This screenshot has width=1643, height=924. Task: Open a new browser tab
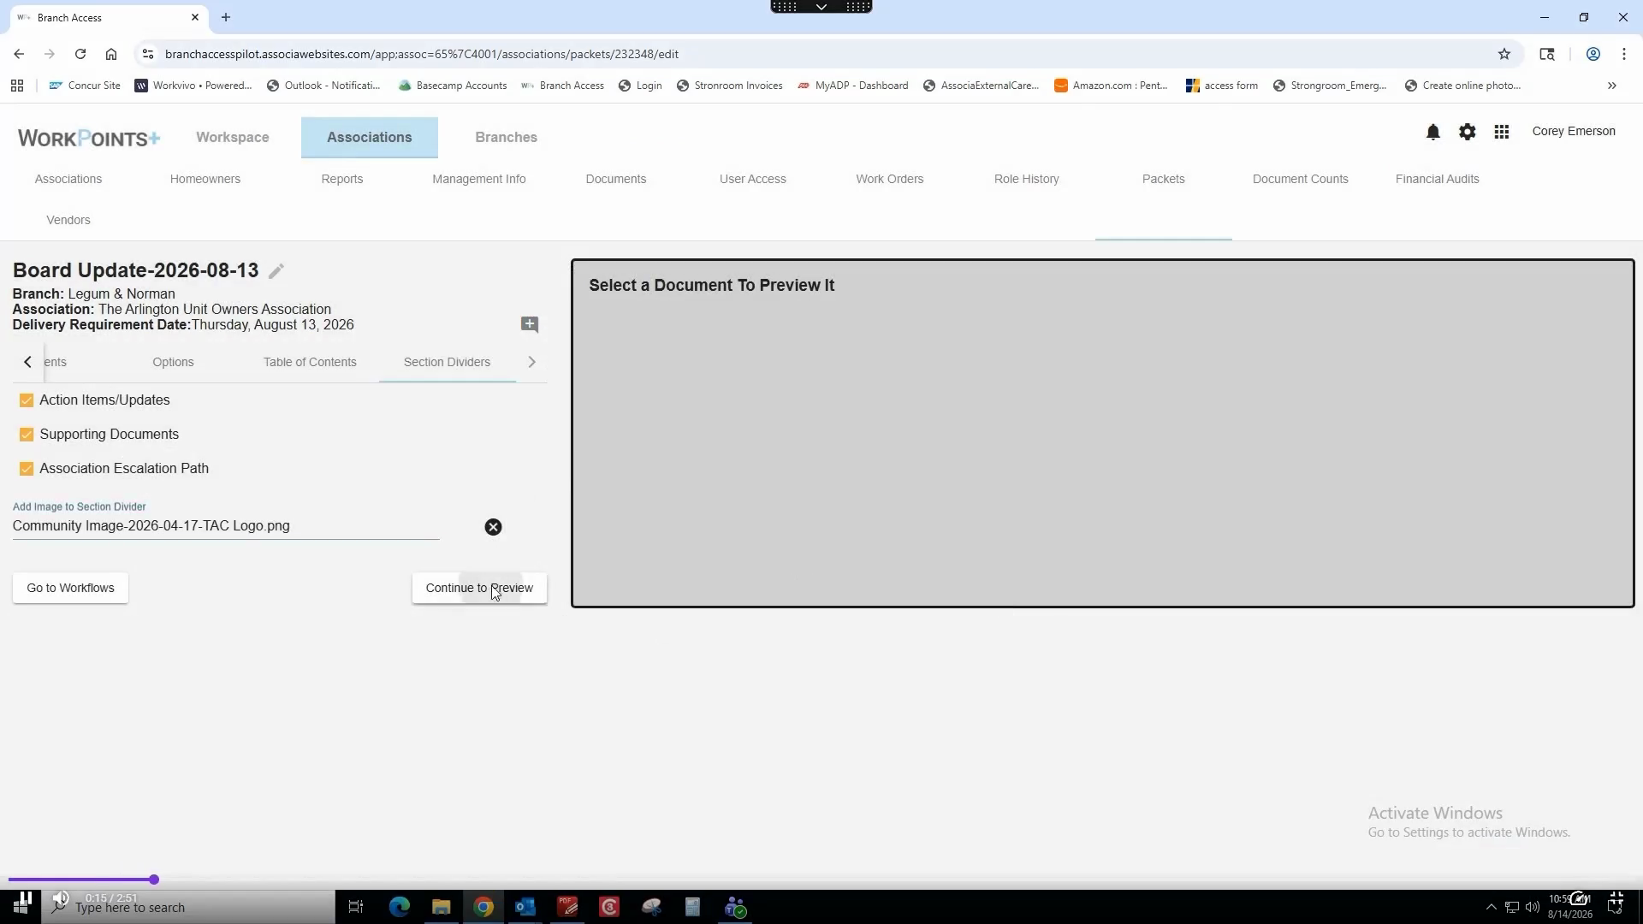pos(226,17)
